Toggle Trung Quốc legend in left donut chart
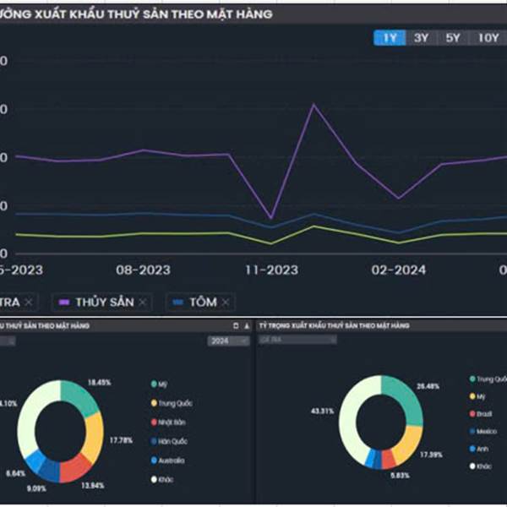507x507 pixels. pos(172,403)
